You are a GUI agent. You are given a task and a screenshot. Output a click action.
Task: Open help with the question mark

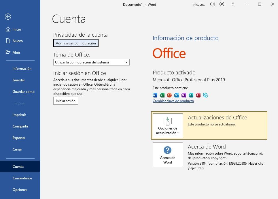click(x=233, y=4)
